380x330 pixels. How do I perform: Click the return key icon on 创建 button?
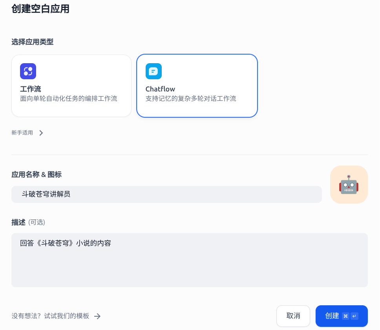click(354, 316)
